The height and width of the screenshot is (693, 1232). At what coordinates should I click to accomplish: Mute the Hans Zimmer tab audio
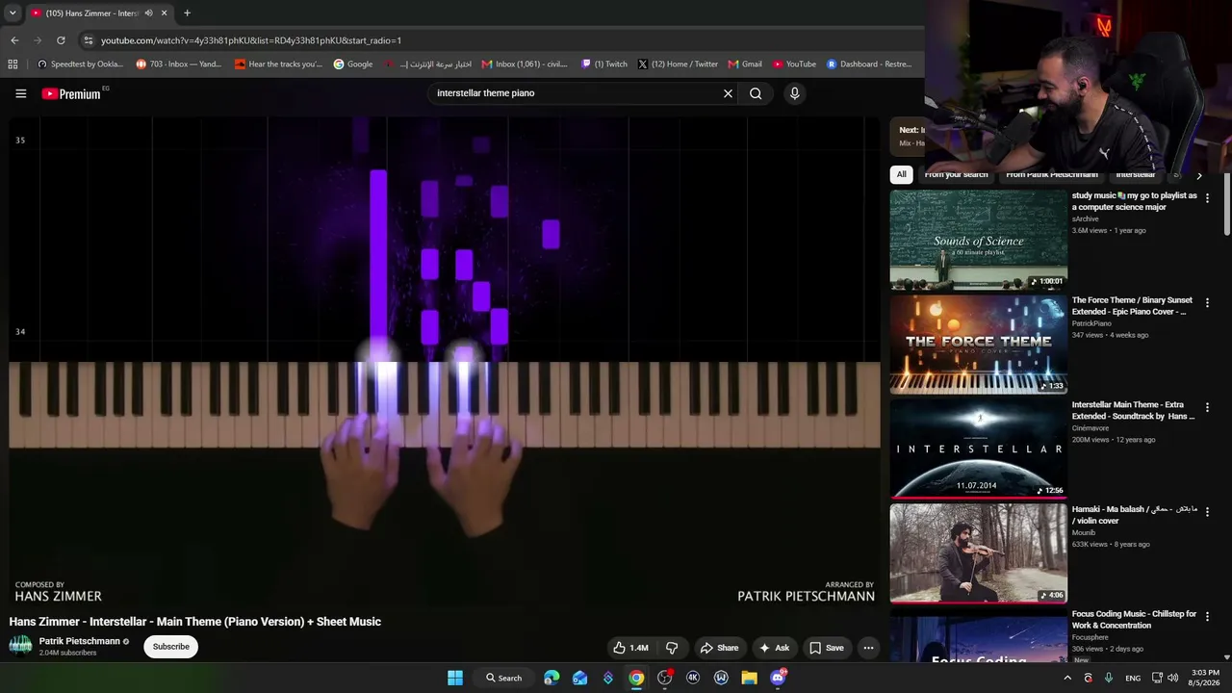click(x=148, y=13)
